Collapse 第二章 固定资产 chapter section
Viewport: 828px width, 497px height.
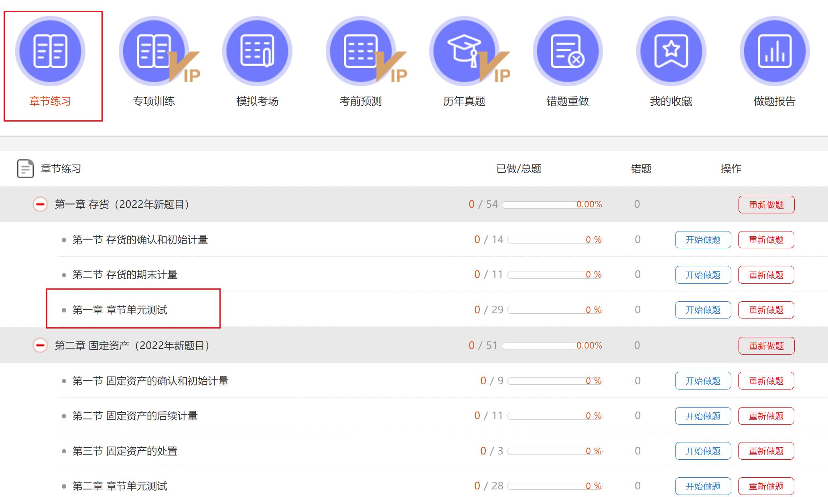[x=40, y=345]
